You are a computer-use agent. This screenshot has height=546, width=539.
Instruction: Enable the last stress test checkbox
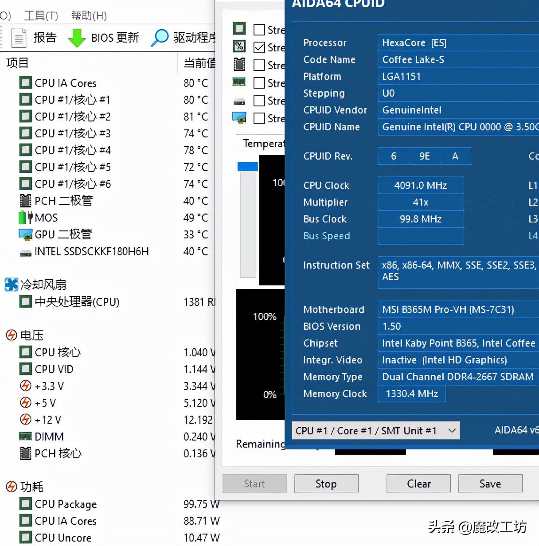(259, 118)
